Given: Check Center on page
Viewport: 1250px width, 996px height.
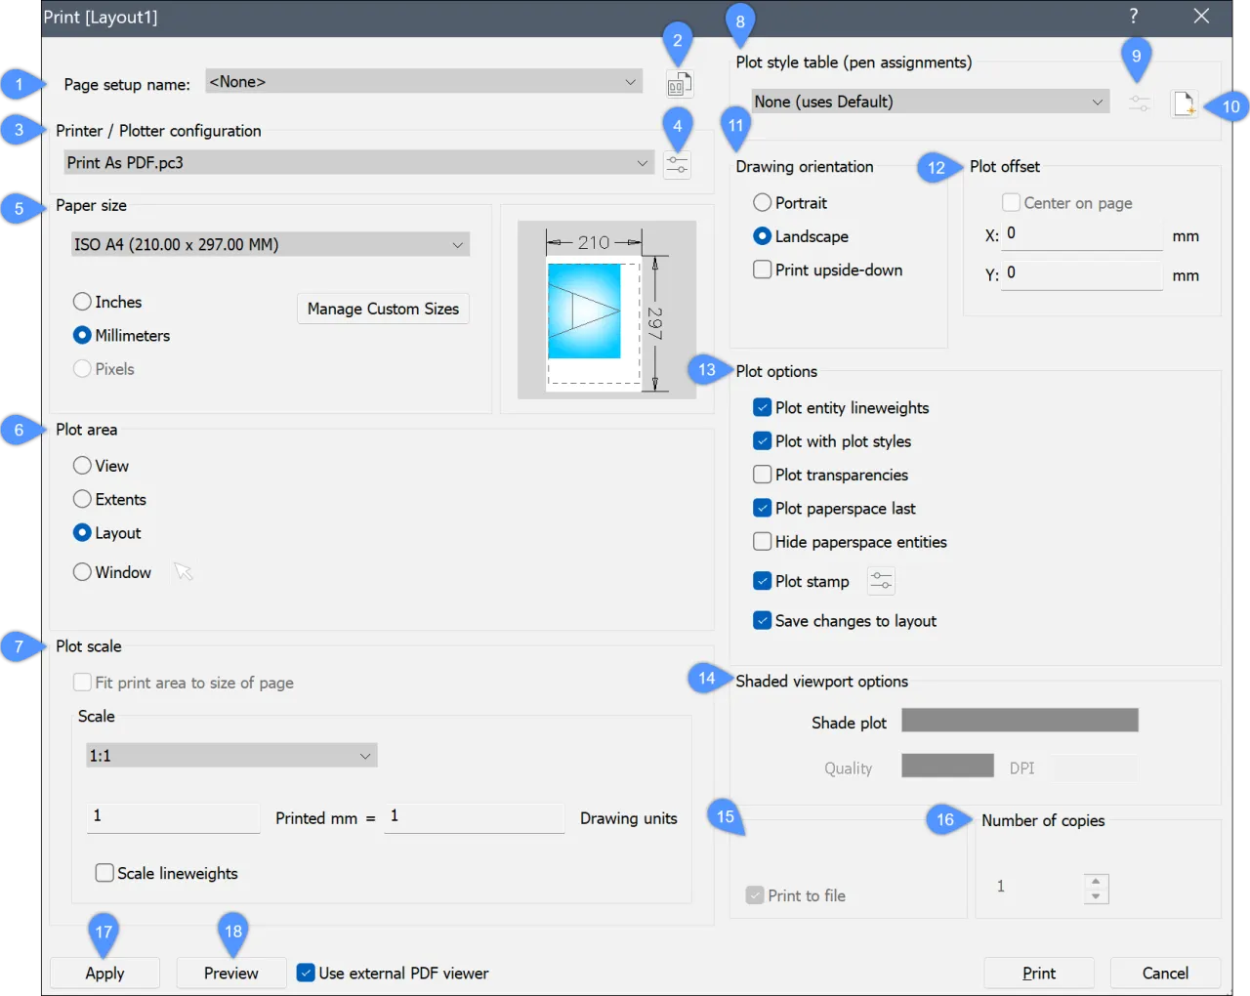Looking at the screenshot, I should click(x=1011, y=202).
